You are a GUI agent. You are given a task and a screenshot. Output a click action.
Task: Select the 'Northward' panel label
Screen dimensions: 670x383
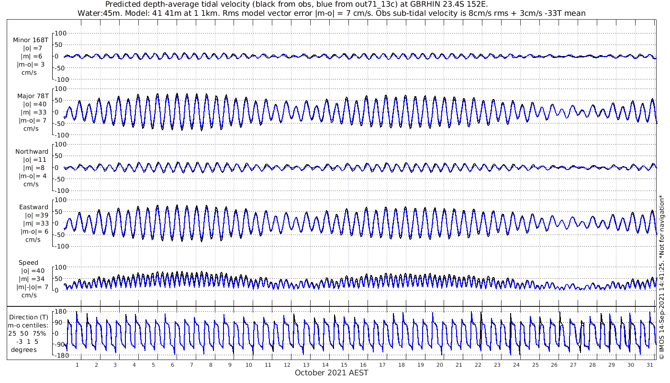click(32, 152)
